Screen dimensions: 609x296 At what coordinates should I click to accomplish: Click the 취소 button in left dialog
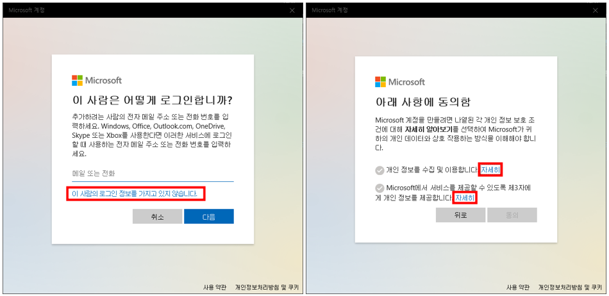(x=157, y=217)
